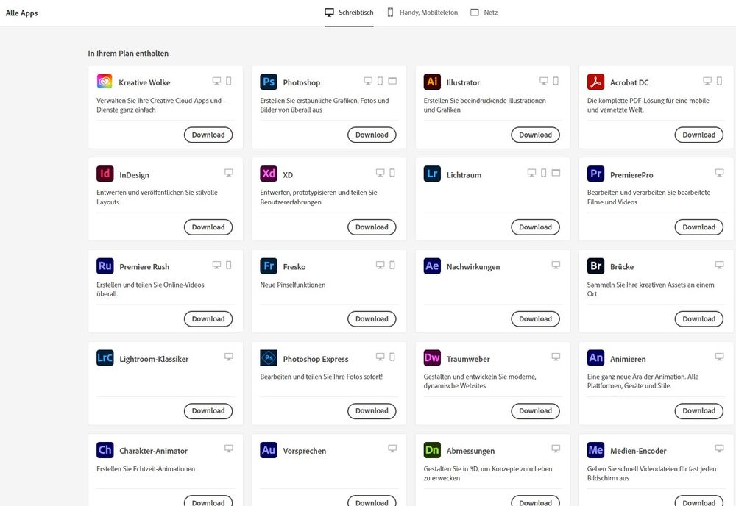
Task: Select the Netz tab
Action: click(x=484, y=13)
